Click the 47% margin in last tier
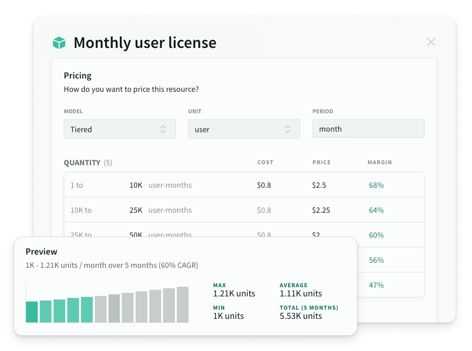 click(x=376, y=285)
